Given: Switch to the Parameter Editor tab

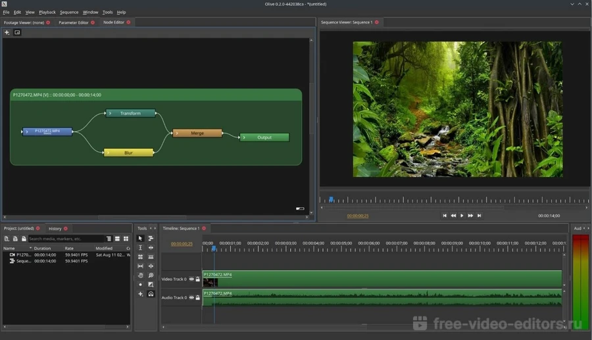Looking at the screenshot, I should [73, 22].
